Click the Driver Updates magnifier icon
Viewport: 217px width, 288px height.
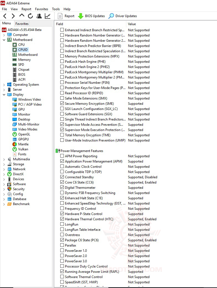(111, 16)
